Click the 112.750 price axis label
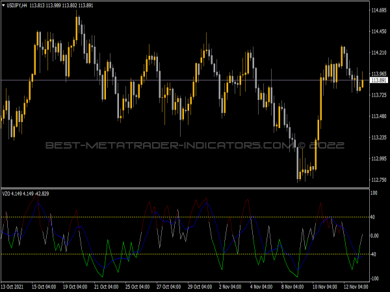 (378, 180)
